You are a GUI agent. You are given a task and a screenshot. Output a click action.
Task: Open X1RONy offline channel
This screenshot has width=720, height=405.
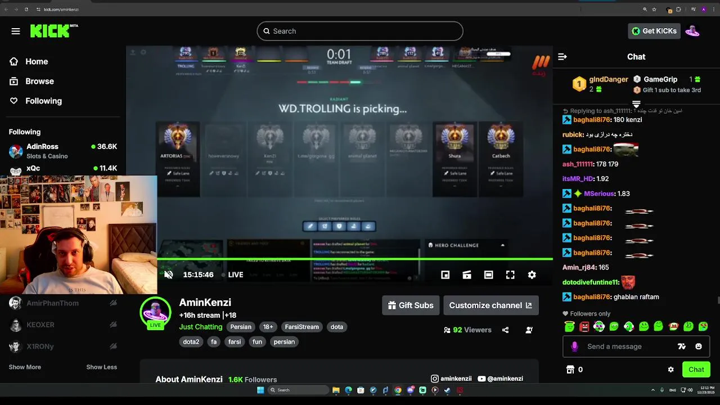tap(63, 346)
